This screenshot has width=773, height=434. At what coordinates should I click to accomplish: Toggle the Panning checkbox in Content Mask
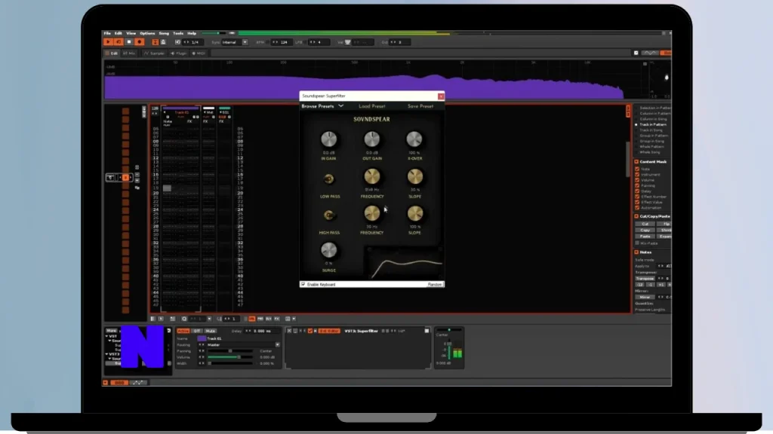(637, 185)
